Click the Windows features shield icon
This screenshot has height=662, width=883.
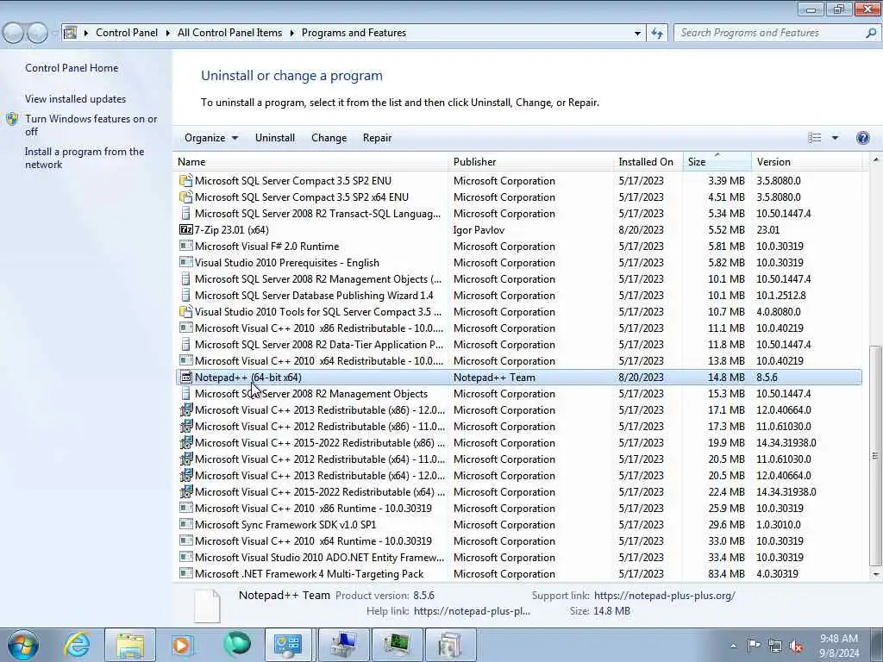coord(12,119)
